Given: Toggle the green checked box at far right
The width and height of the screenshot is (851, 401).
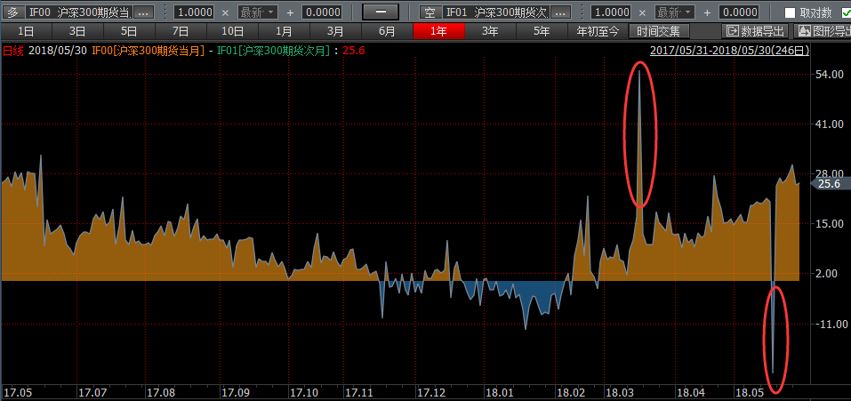Looking at the screenshot, I should click(846, 12).
